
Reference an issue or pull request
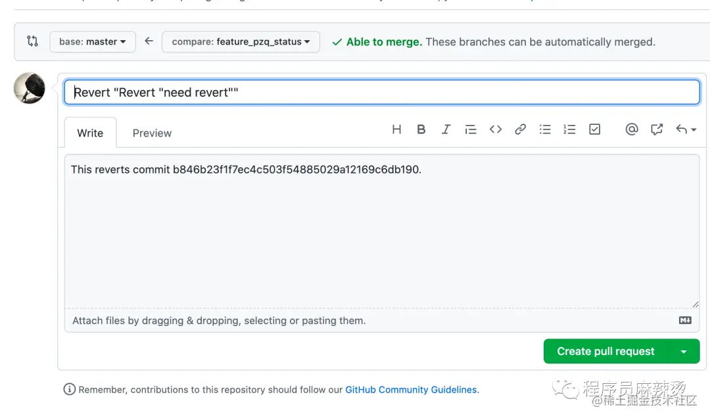click(657, 129)
